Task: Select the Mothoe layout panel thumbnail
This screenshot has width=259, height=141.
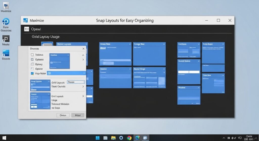Action: (x=189, y=96)
